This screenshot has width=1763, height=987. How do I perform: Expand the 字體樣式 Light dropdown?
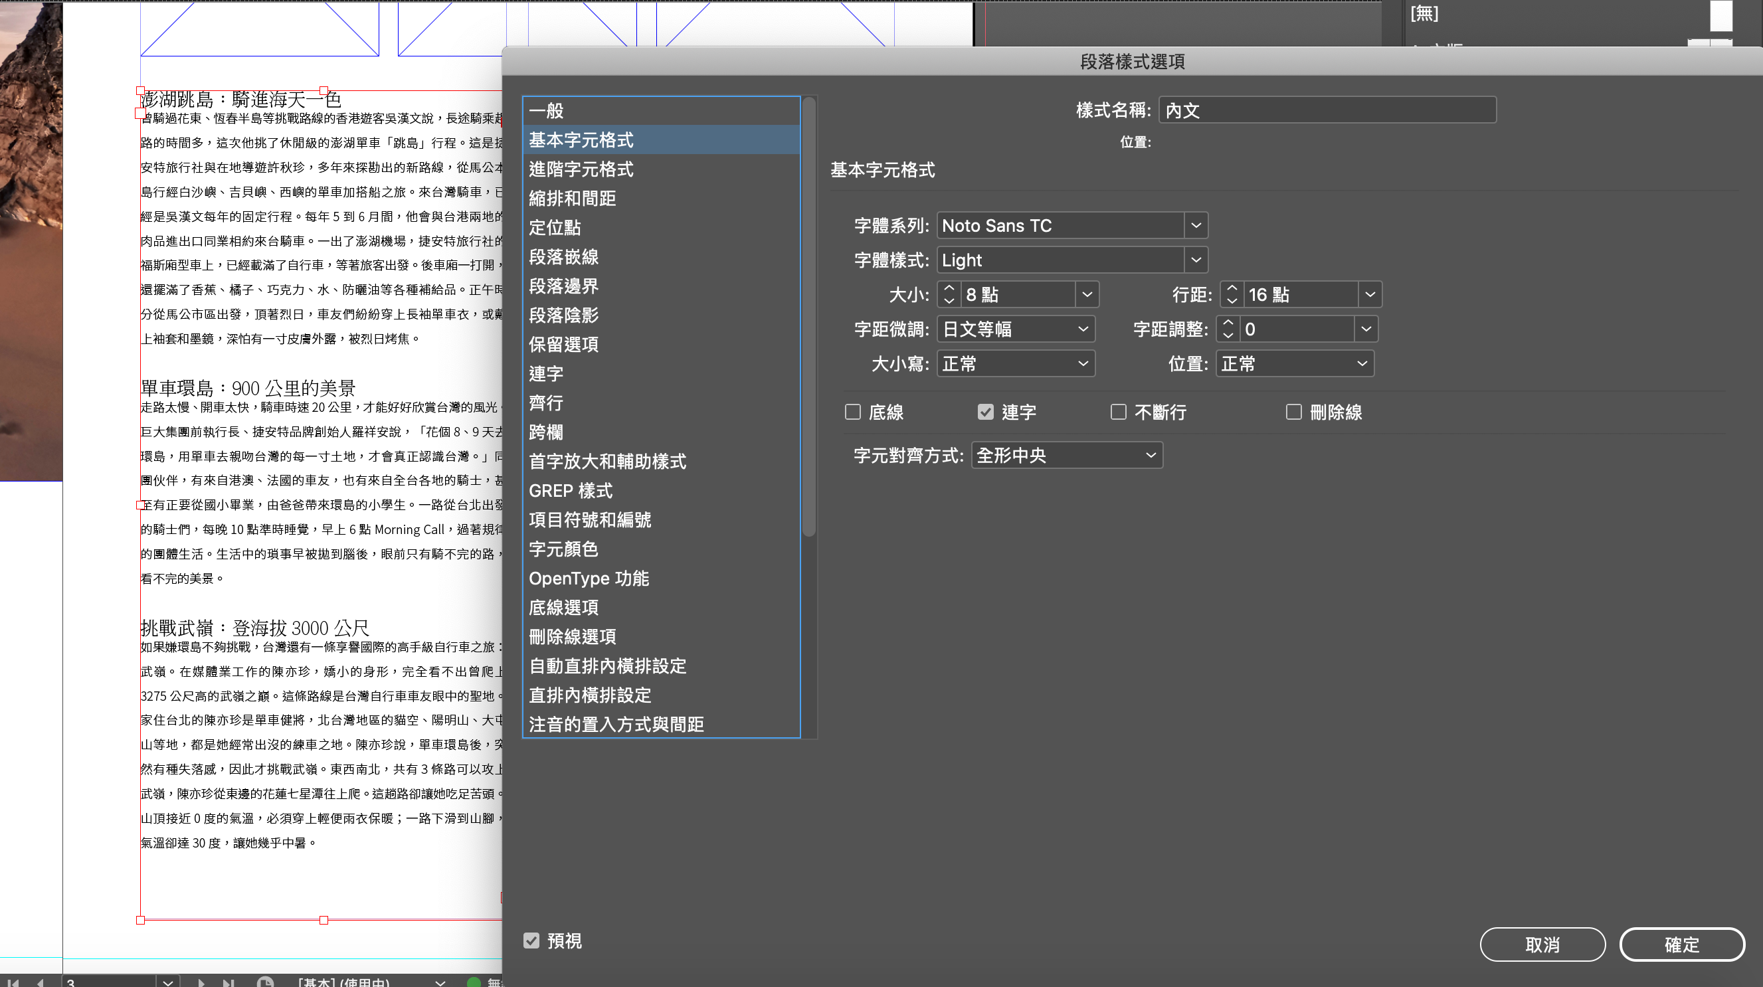[x=1196, y=260]
